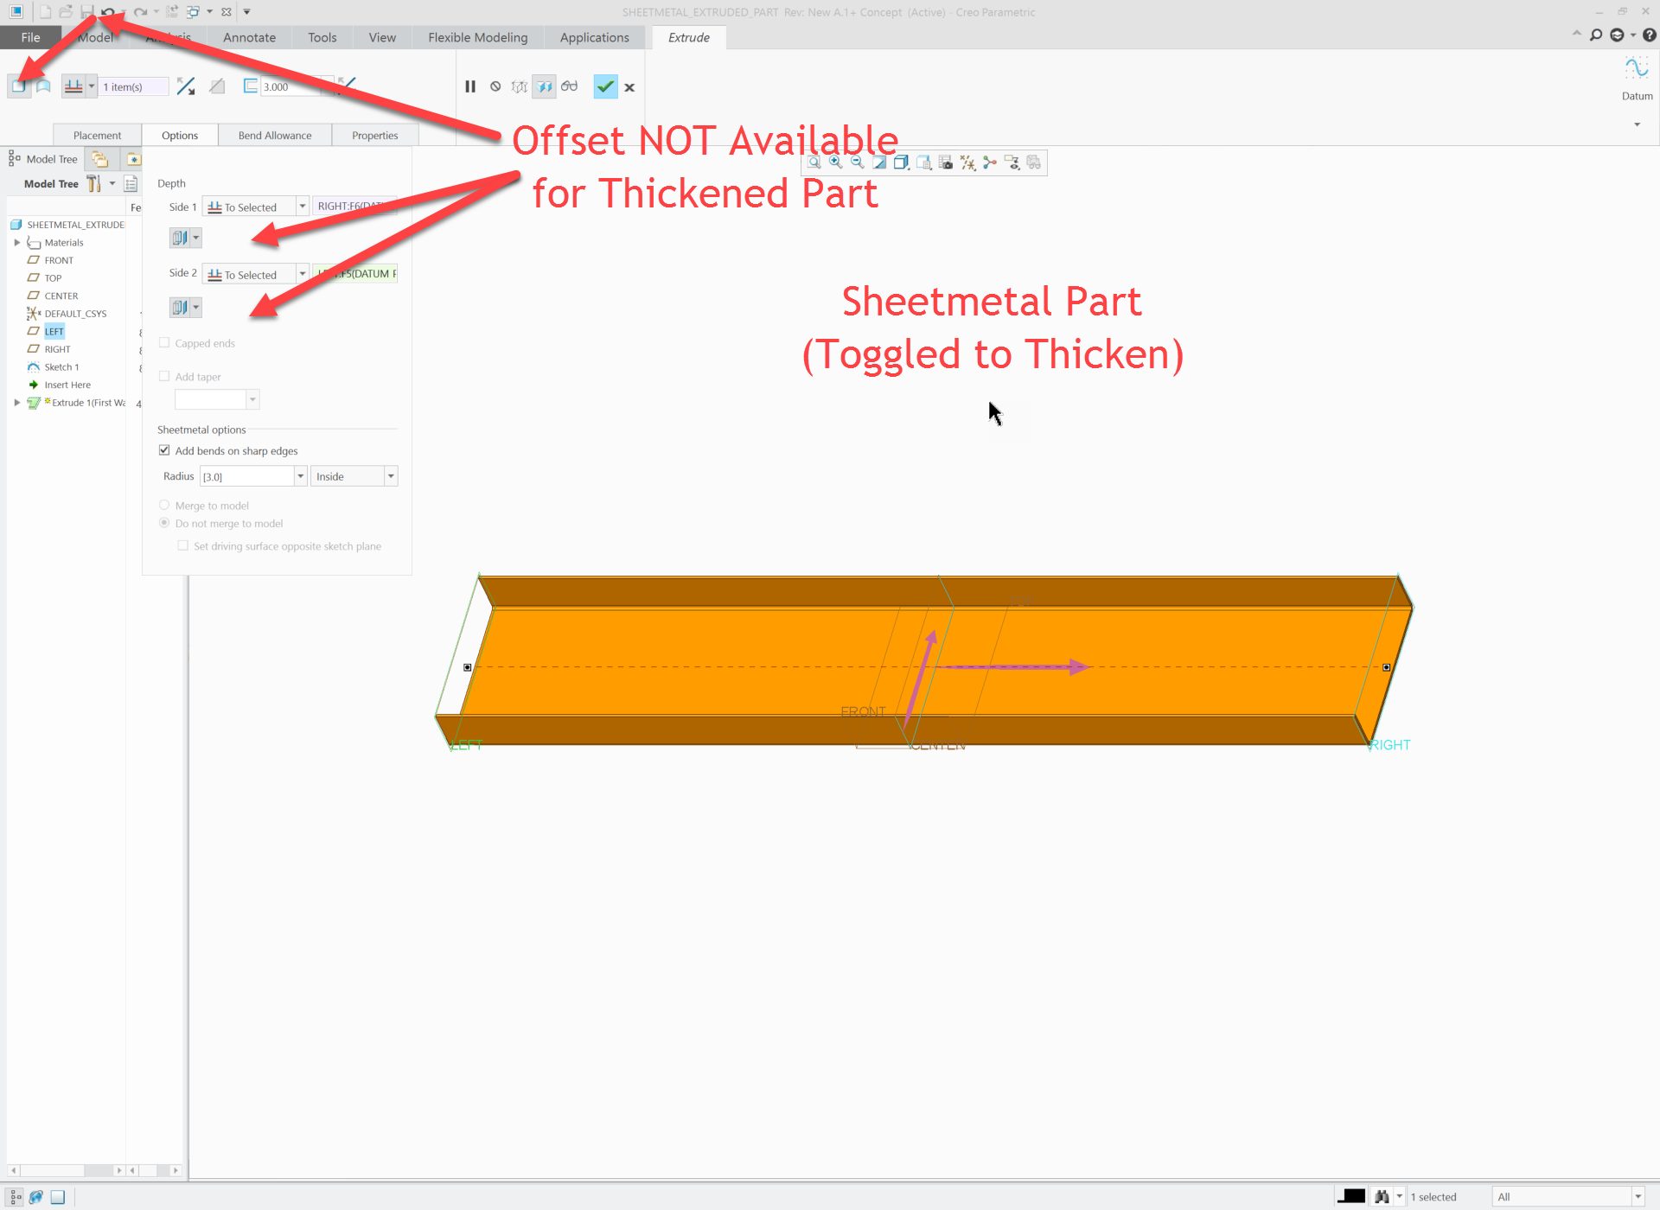Image resolution: width=1660 pixels, height=1210 pixels.
Task: Open the Flexible Modeling menu tab
Action: pyautogui.click(x=477, y=37)
